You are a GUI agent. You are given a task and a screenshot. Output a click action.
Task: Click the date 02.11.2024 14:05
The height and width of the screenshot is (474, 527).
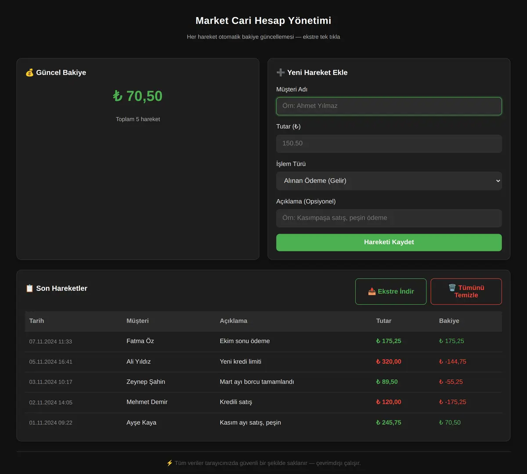51,402
